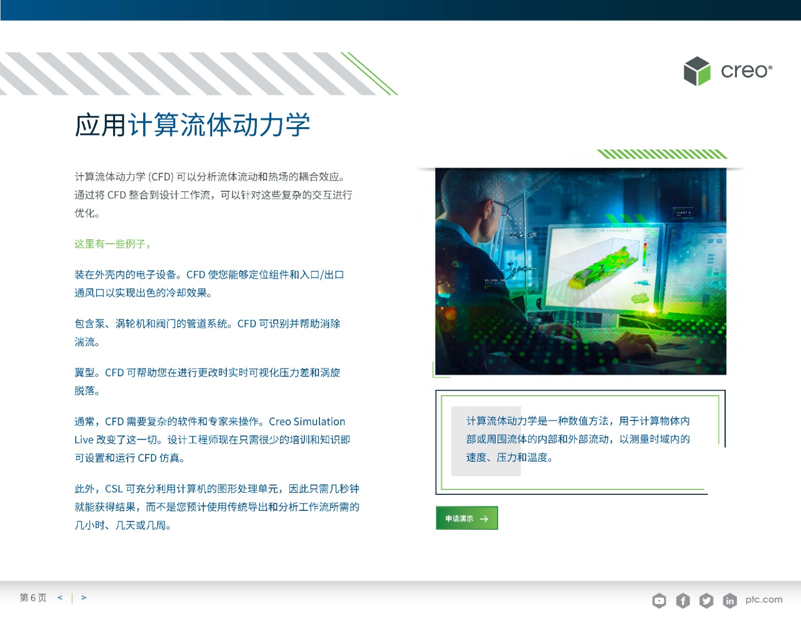The width and height of the screenshot is (801, 619).
Task: Open the Twitter icon in footer
Action: [x=706, y=600]
